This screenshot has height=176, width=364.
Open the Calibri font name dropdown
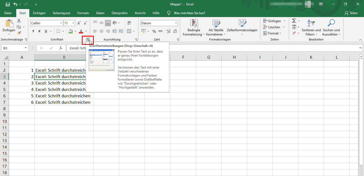pyautogui.click(x=61, y=23)
